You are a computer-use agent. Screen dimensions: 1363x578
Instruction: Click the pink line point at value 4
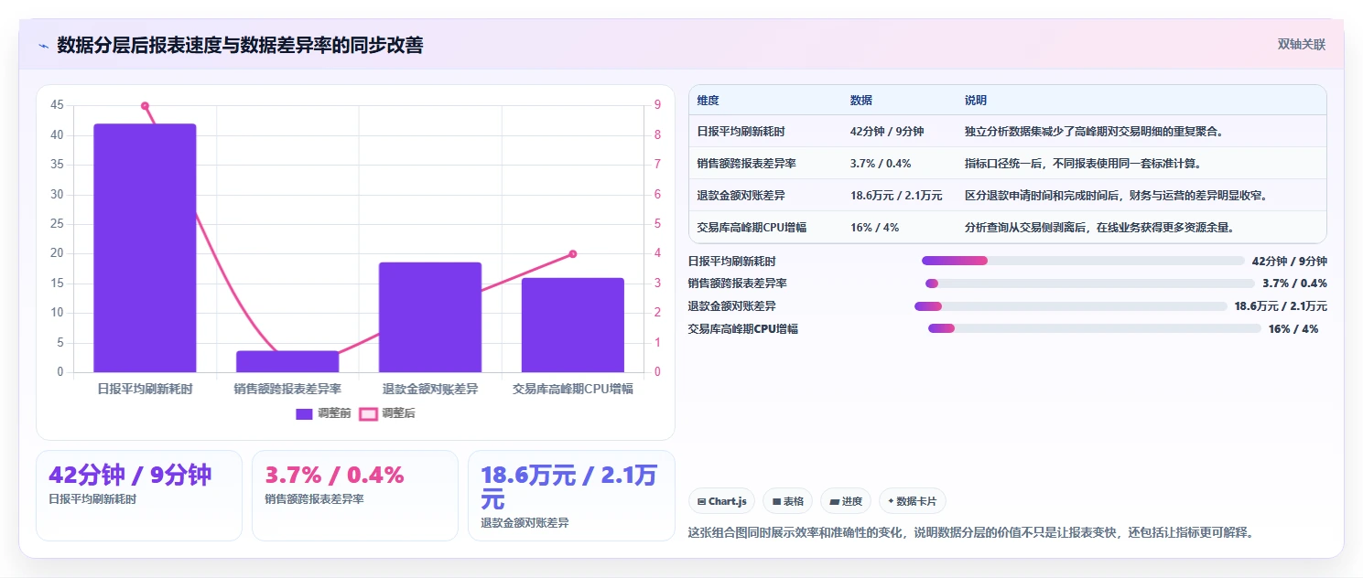[573, 254]
